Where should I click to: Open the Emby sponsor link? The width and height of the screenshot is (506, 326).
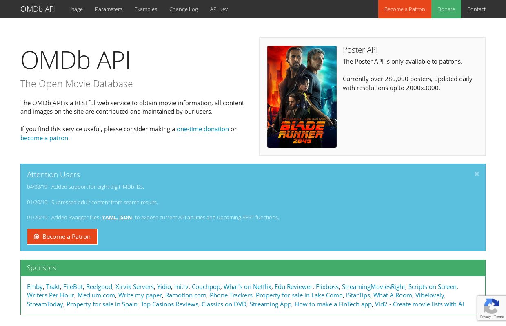[x=35, y=286]
